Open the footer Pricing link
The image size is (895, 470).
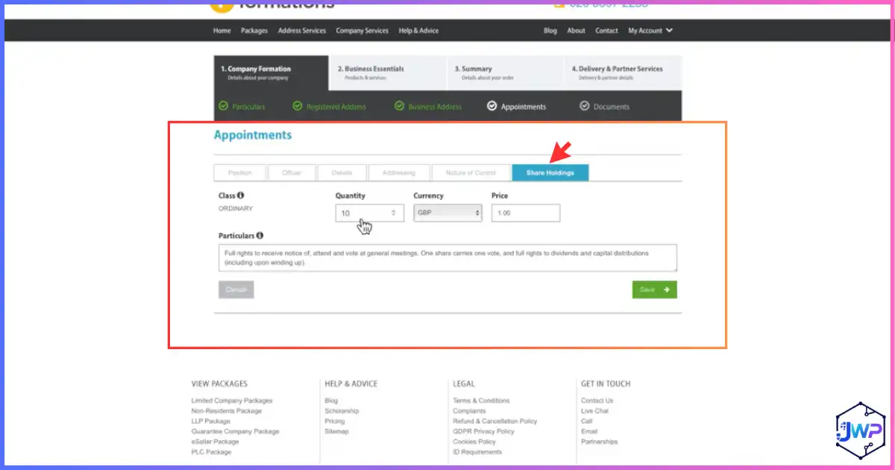[x=335, y=422]
